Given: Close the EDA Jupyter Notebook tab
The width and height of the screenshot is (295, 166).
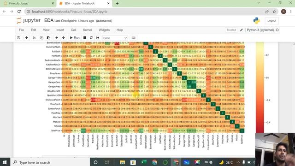Looking at the screenshot, I should pyautogui.click(x=108, y=3).
